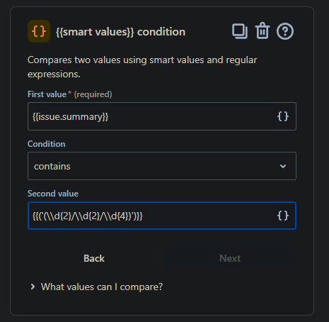
Task: Click the Next button
Action: click(230, 258)
